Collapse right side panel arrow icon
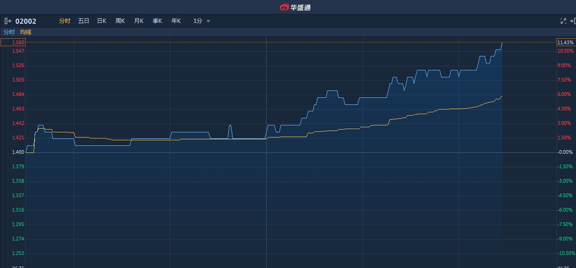Screen dimensions: 576x268 573,21
